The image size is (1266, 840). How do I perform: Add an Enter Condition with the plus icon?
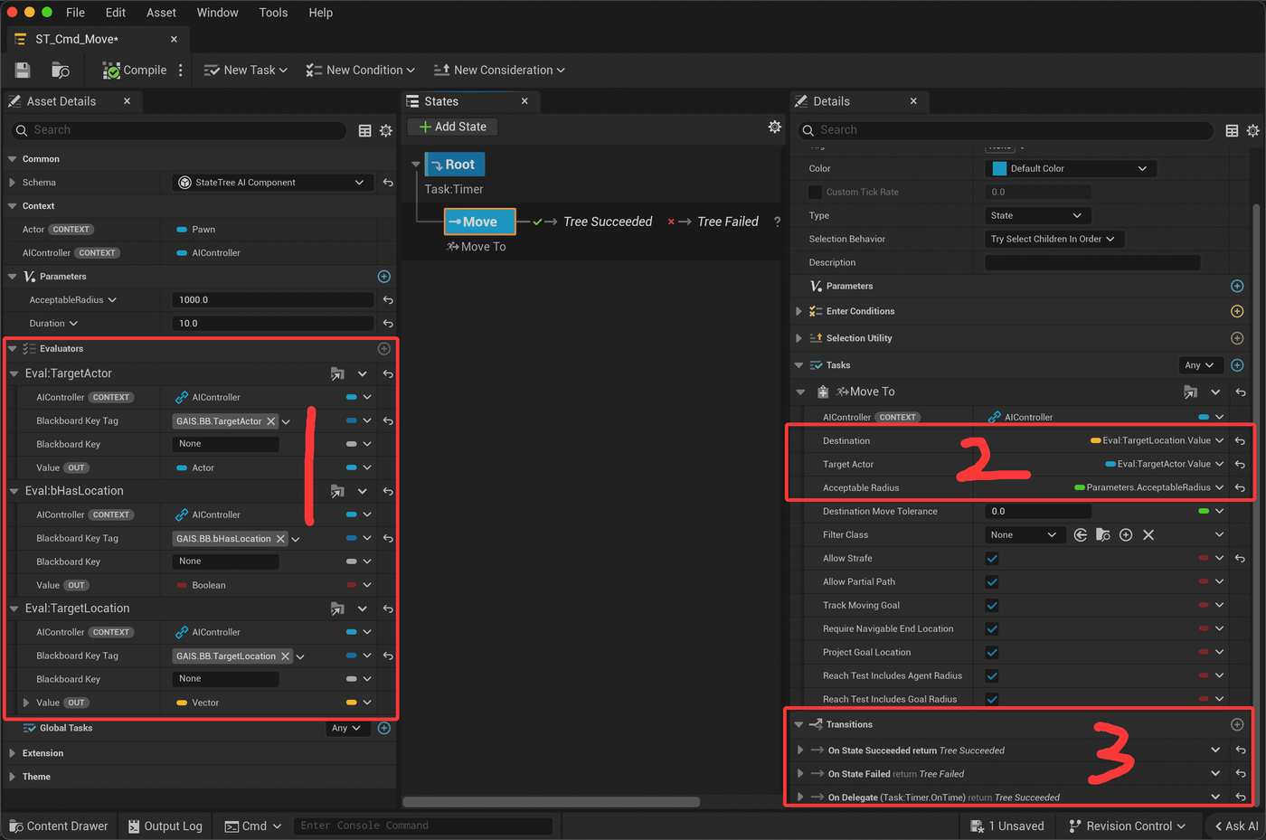pos(1237,311)
